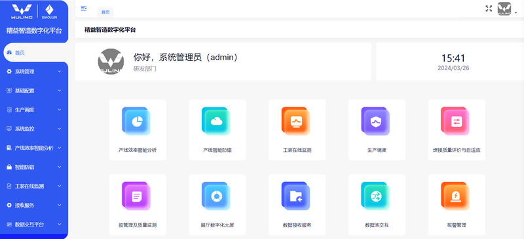Click the 研发部门 department text
Viewport: 524px width, 239px height.
(x=145, y=69)
